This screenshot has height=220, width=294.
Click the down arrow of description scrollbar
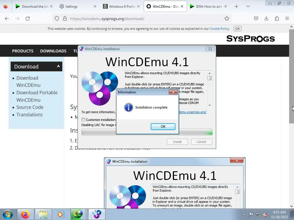[209, 105]
